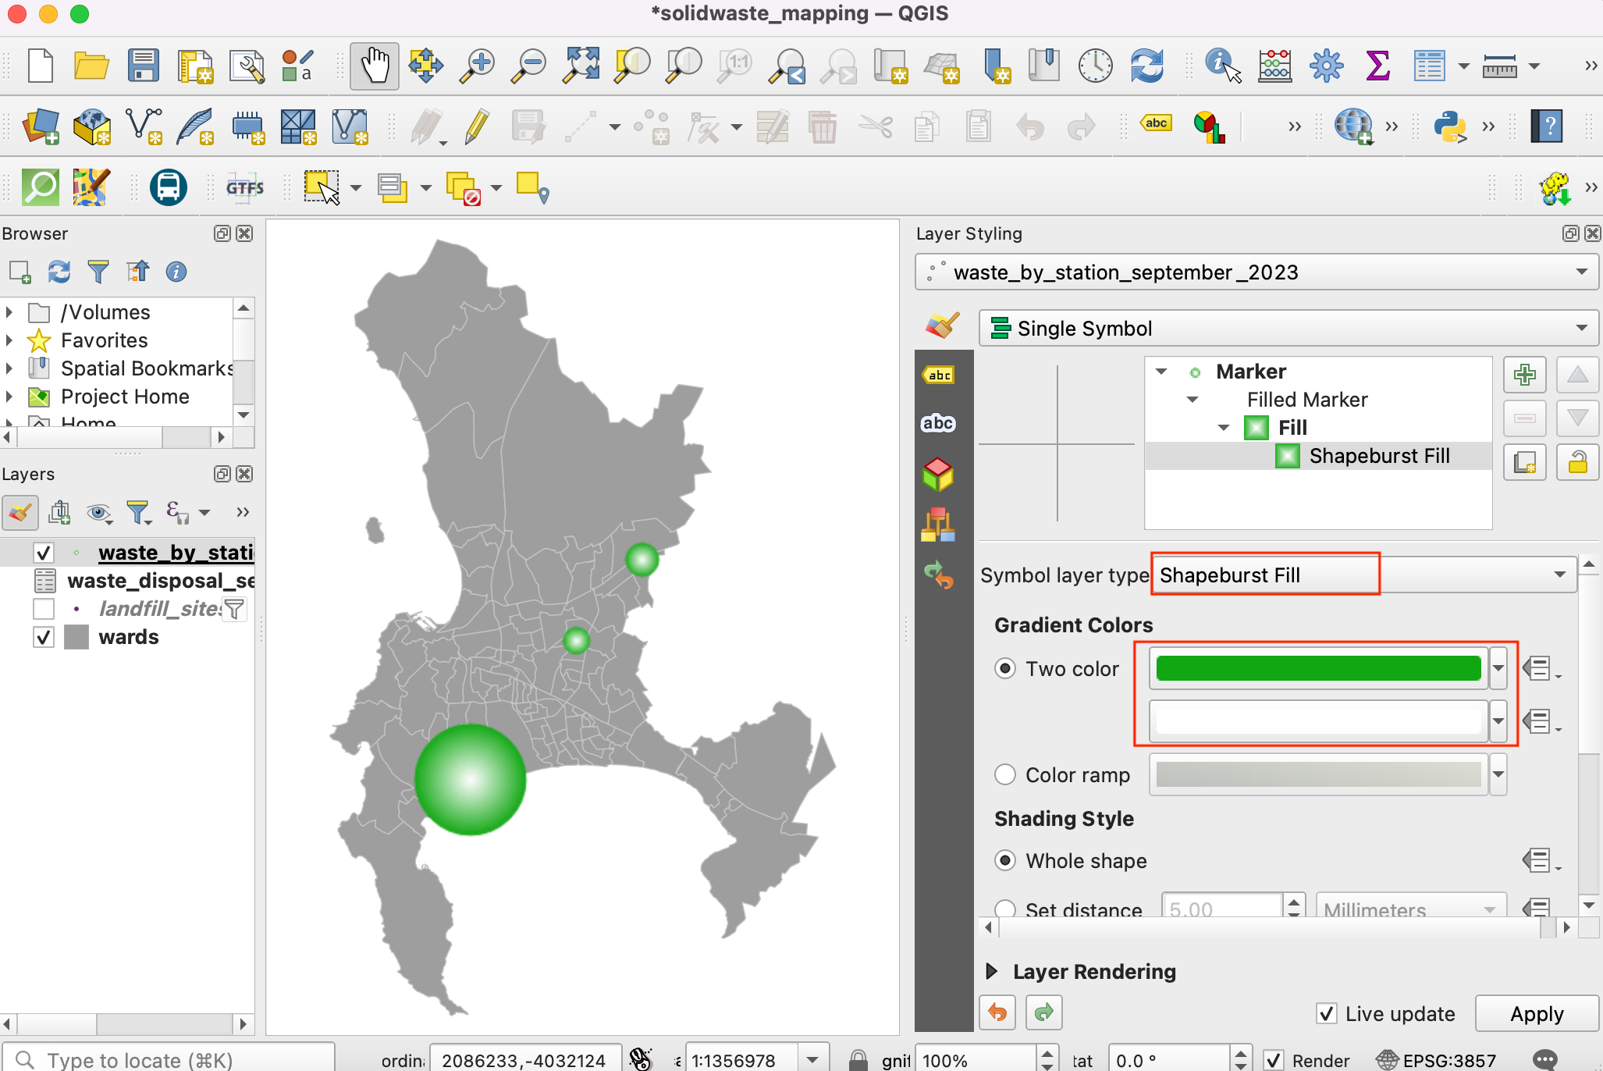Click the green gradient color swatch
Viewport: 1603px width, 1071px height.
[x=1318, y=668]
